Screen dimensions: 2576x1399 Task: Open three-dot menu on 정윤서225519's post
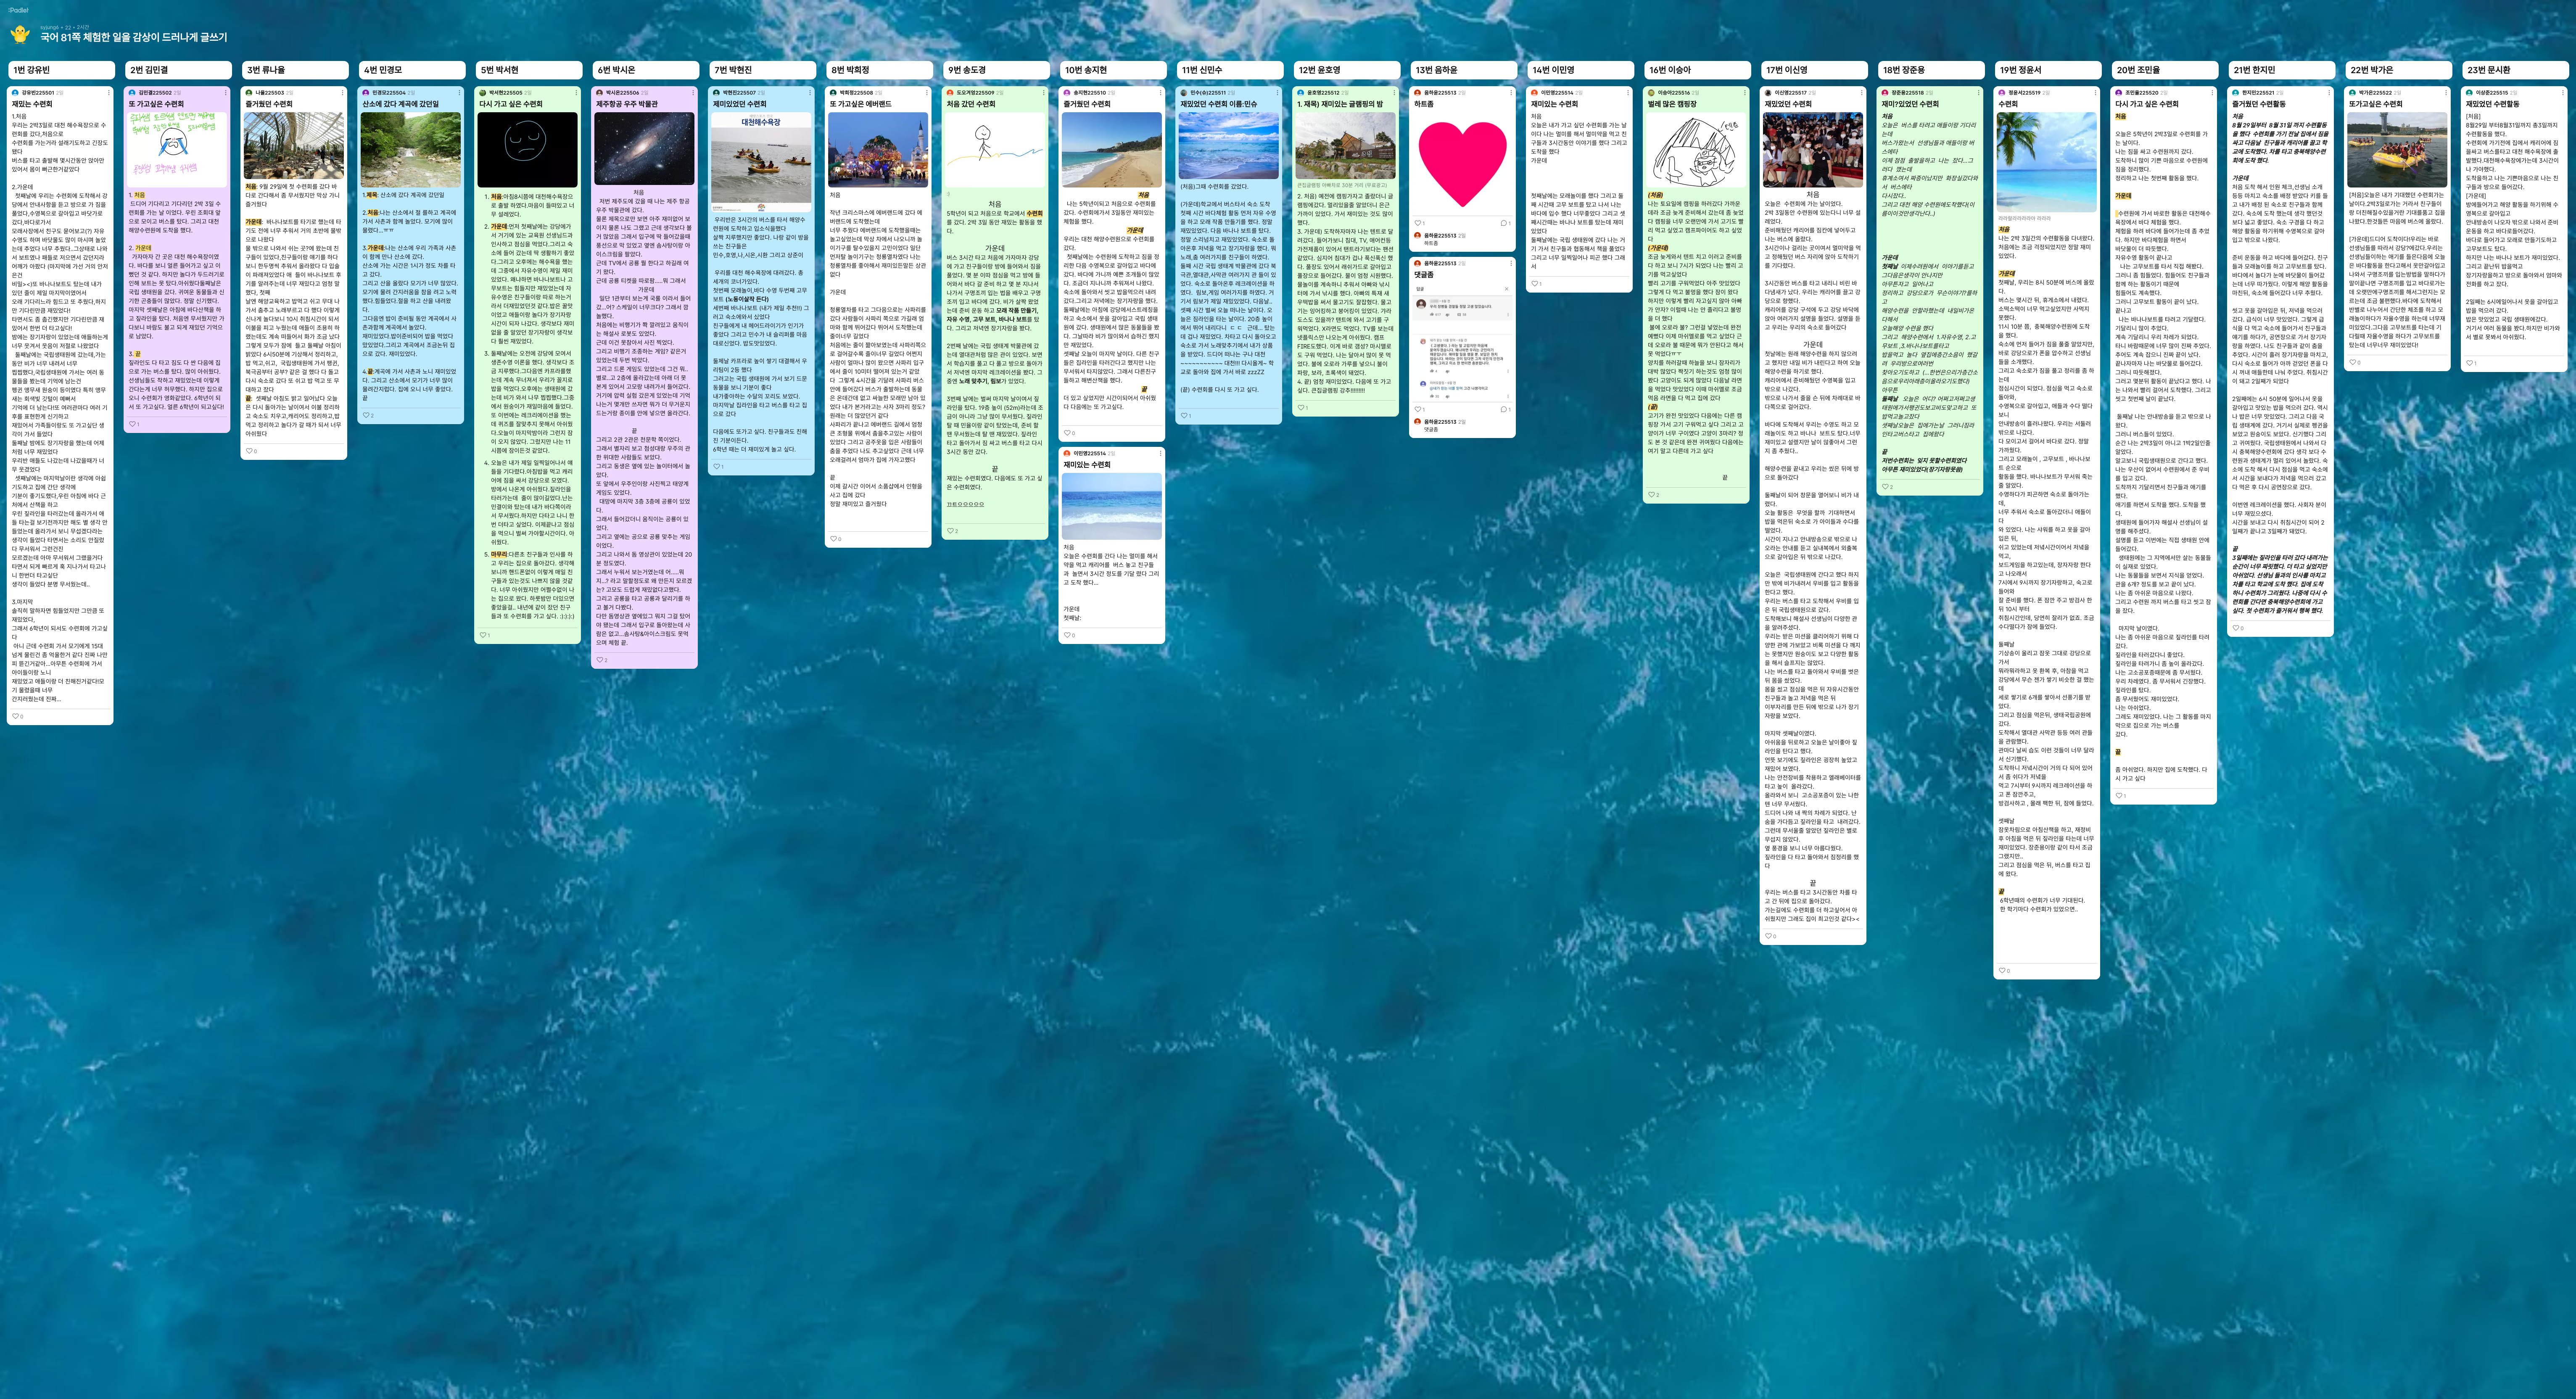pyautogui.click(x=2095, y=93)
